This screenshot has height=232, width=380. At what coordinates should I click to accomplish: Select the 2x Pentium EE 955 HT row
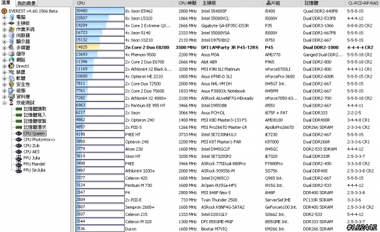click(227, 106)
